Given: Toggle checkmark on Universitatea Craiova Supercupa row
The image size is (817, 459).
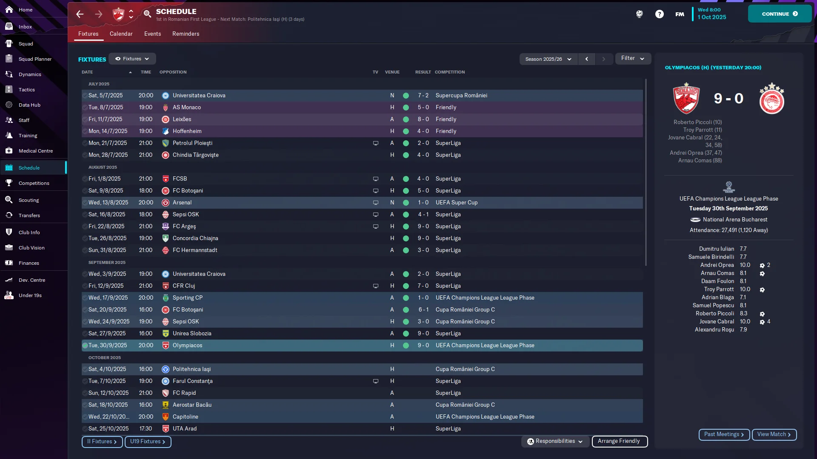Looking at the screenshot, I should (85, 96).
